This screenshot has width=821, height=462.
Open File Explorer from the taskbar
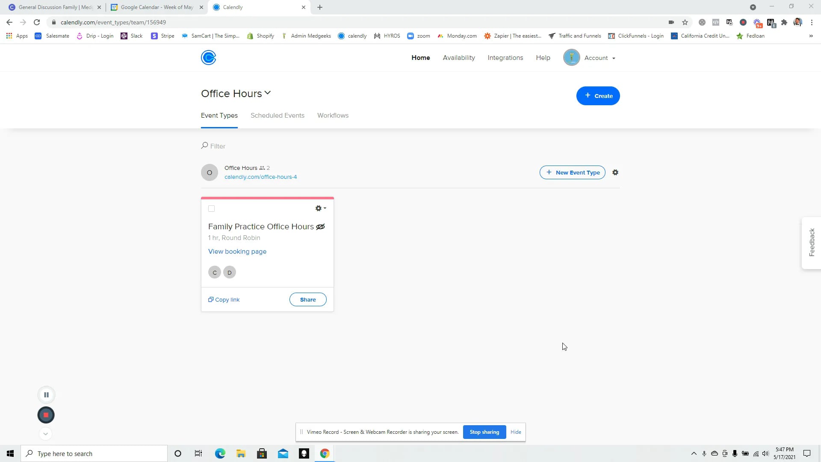[x=241, y=453]
